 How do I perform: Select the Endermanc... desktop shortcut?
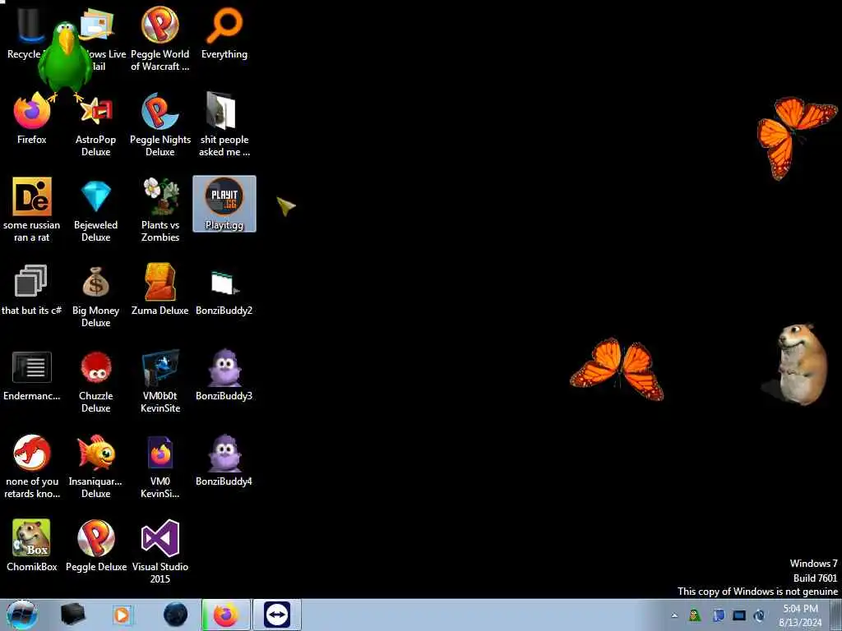pos(32,375)
